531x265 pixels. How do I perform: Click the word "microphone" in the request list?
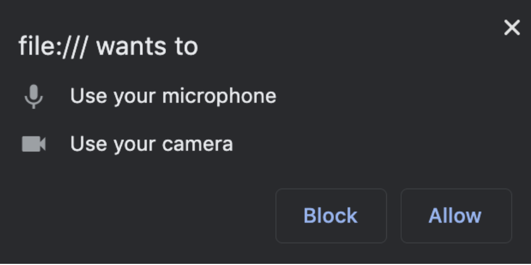[x=219, y=96]
